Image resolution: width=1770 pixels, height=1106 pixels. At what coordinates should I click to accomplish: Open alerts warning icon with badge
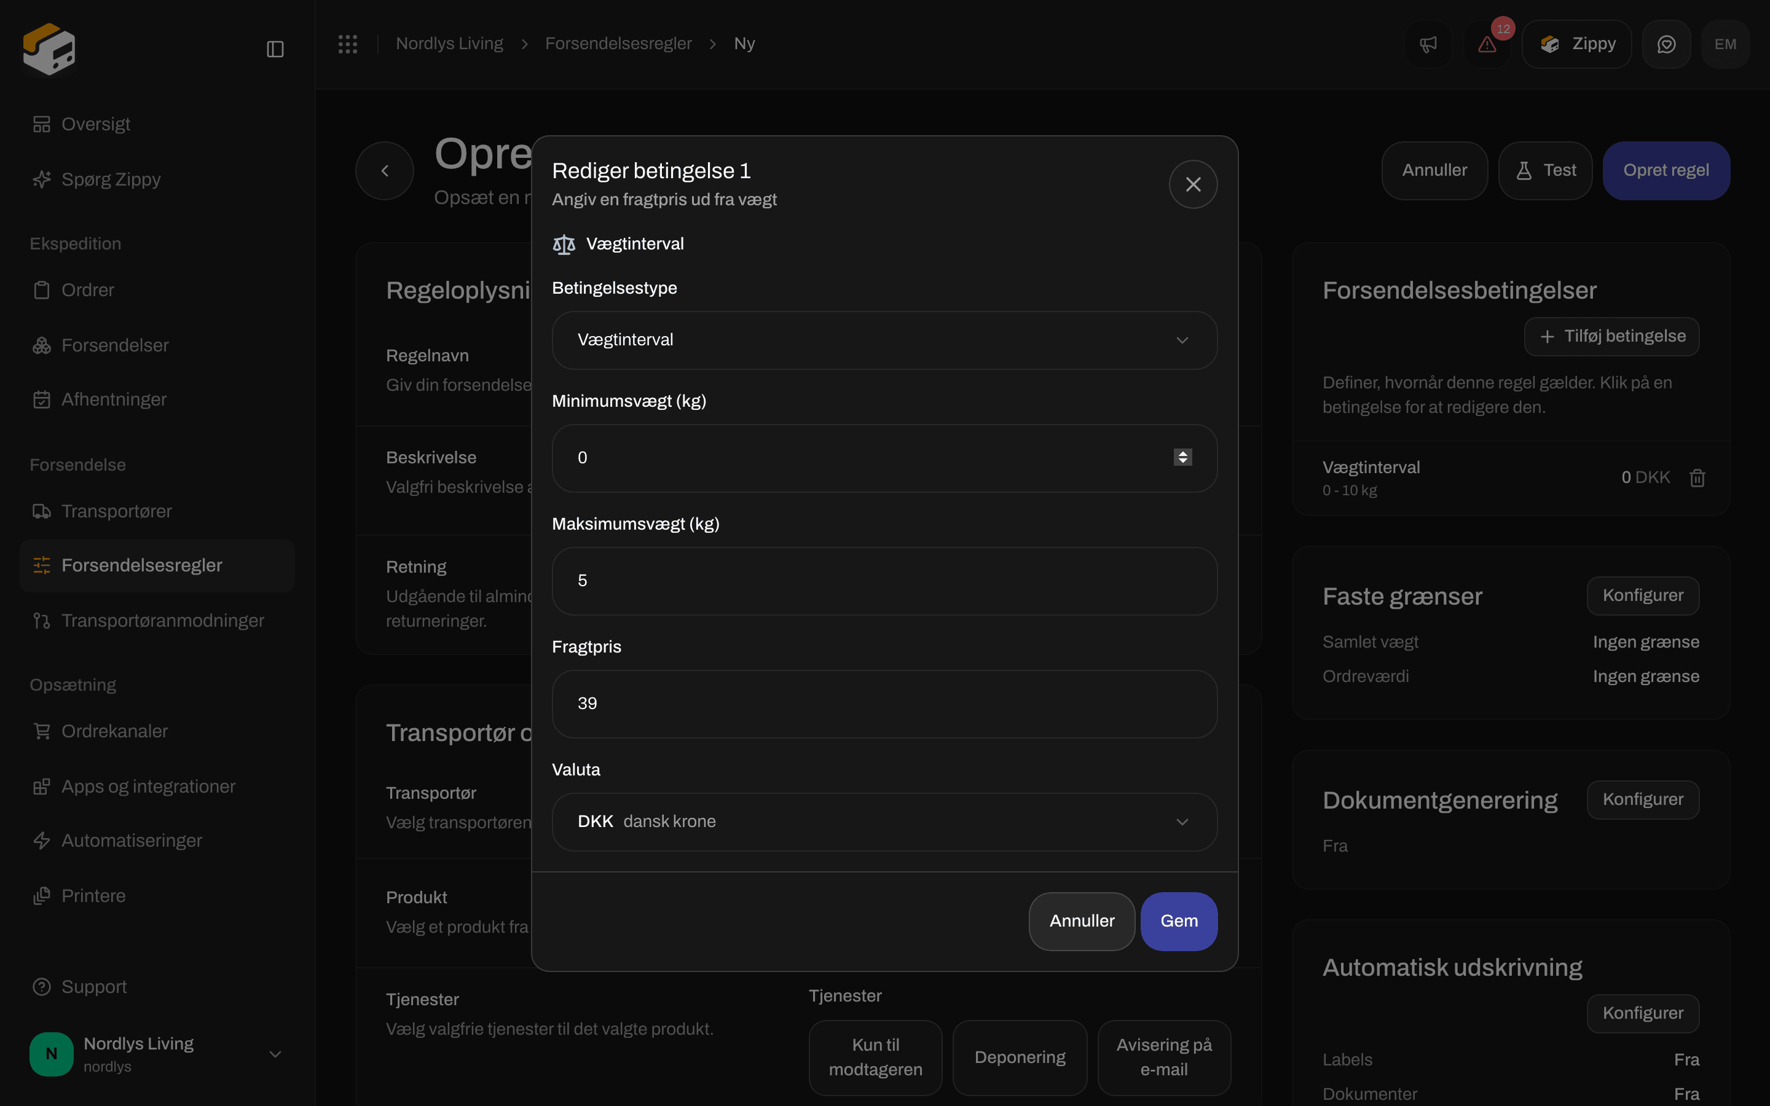(x=1487, y=44)
